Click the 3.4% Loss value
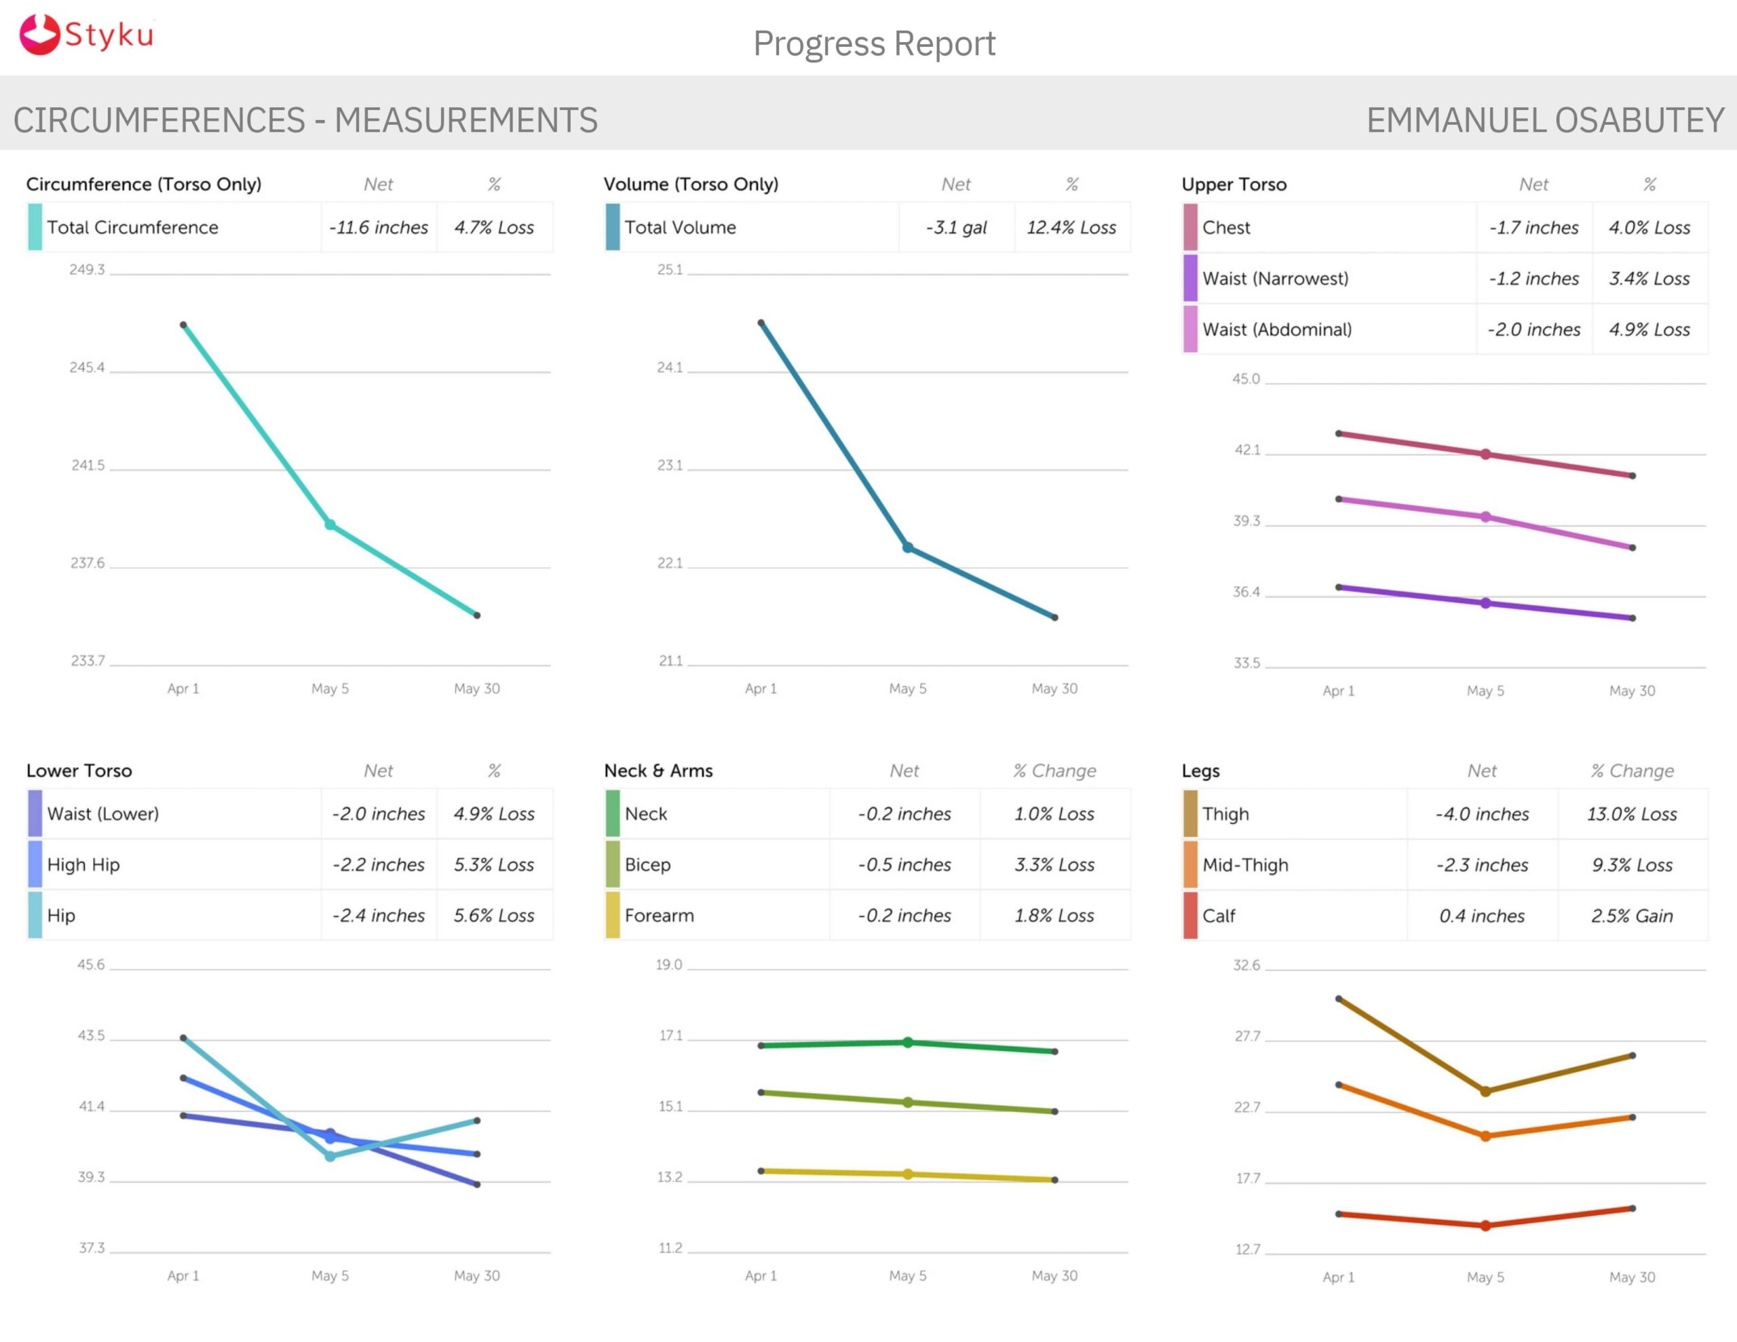1737x1342 pixels. pyautogui.click(x=1649, y=278)
